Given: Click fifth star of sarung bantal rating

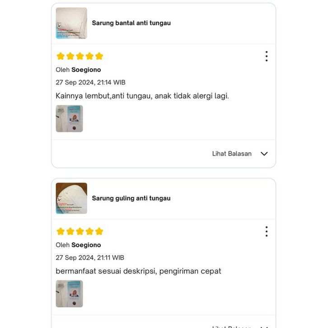Looking at the screenshot, I should click(x=99, y=56).
